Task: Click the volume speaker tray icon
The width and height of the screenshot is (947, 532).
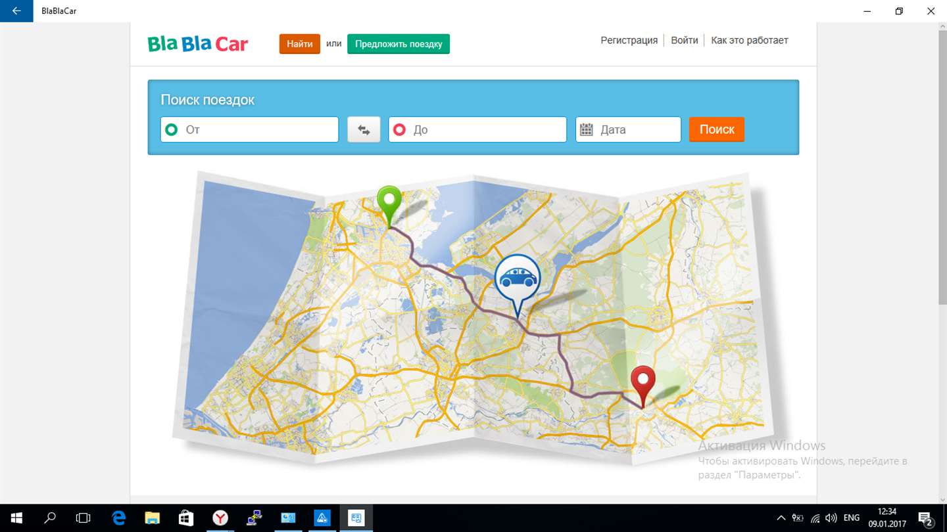Action: tap(831, 518)
